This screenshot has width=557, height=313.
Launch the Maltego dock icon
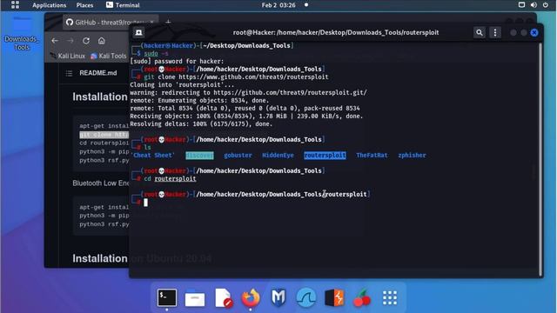pyautogui.click(x=278, y=297)
